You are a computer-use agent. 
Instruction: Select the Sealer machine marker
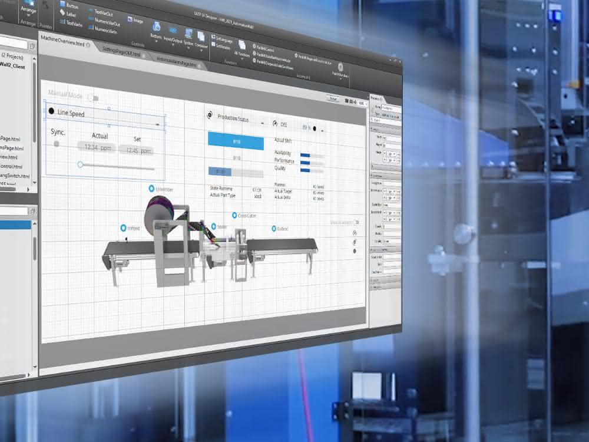click(x=214, y=226)
